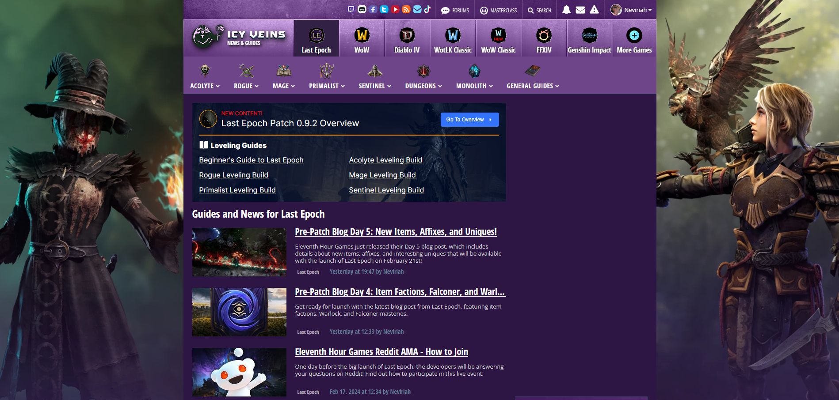
Task: Switch to the WoW game tab
Action: coord(362,38)
